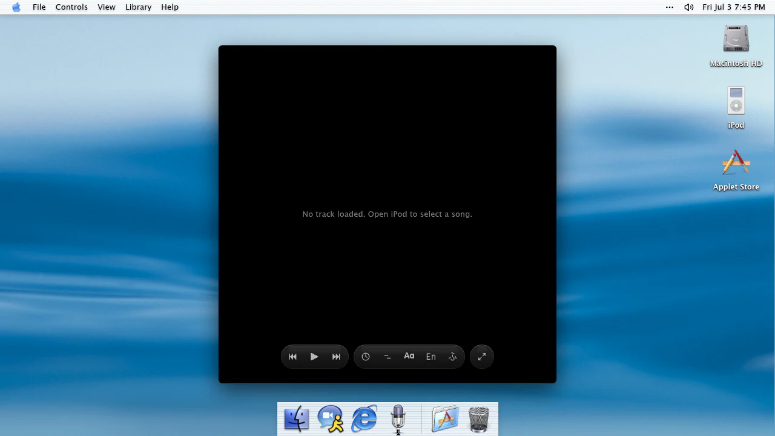Click the volume speaker icon in menu bar
The image size is (775, 436).
click(689, 7)
